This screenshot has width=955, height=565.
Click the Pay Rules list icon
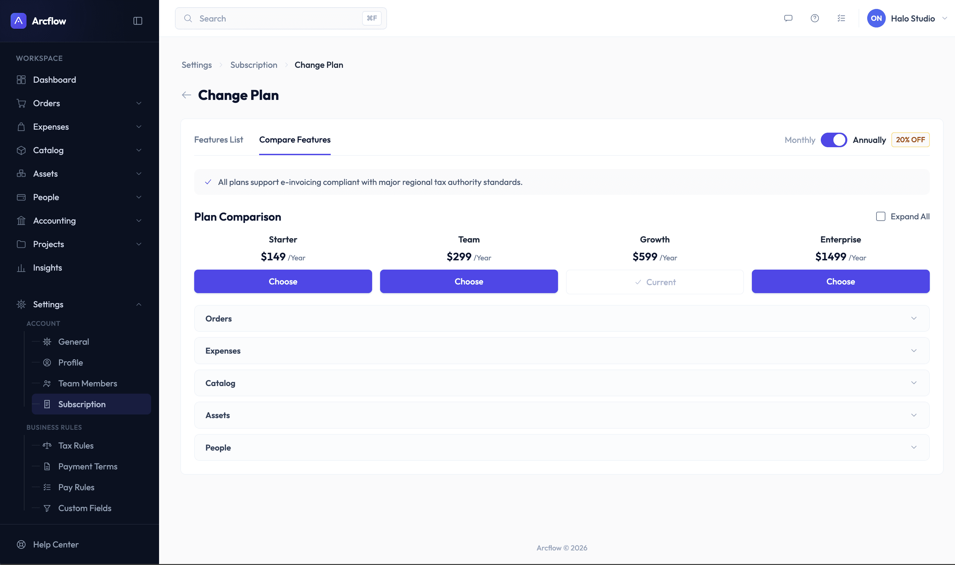(x=47, y=487)
